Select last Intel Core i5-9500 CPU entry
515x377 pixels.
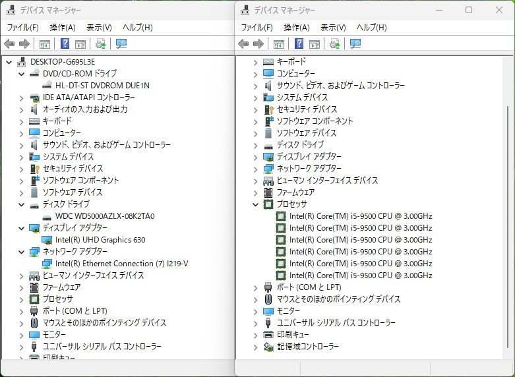pyautogui.click(x=361, y=275)
